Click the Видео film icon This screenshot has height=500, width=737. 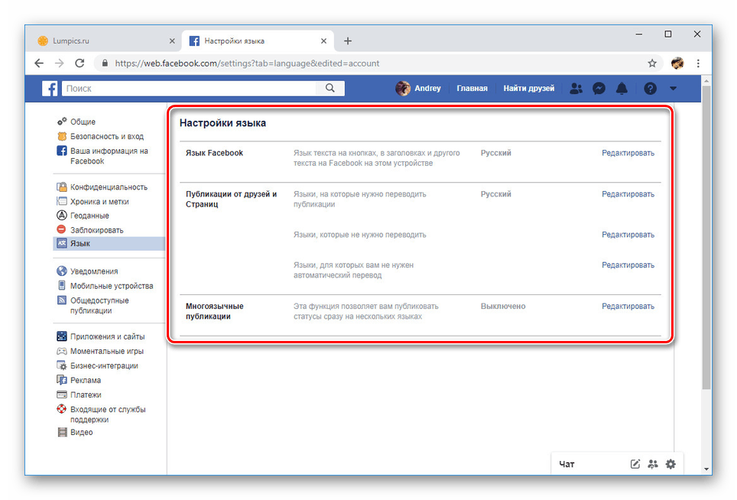pyautogui.click(x=62, y=432)
